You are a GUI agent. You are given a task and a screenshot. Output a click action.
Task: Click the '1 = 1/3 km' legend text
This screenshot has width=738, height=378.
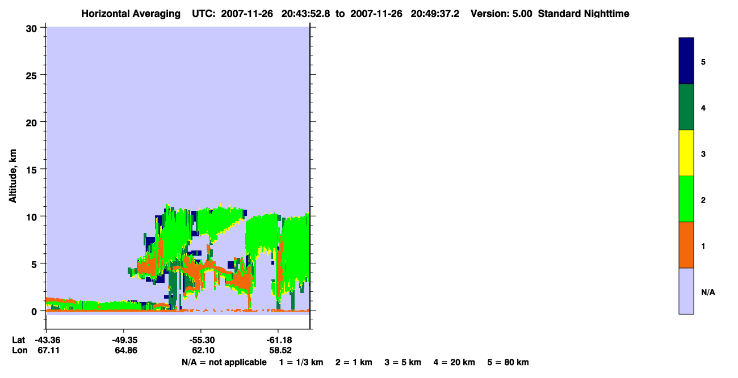pos(301,362)
